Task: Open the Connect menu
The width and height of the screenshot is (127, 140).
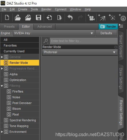Action: coord(61,9)
